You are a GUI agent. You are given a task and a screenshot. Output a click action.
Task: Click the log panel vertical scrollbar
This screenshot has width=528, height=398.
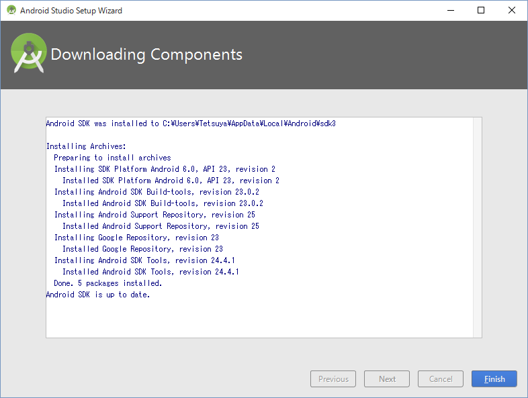(477, 228)
